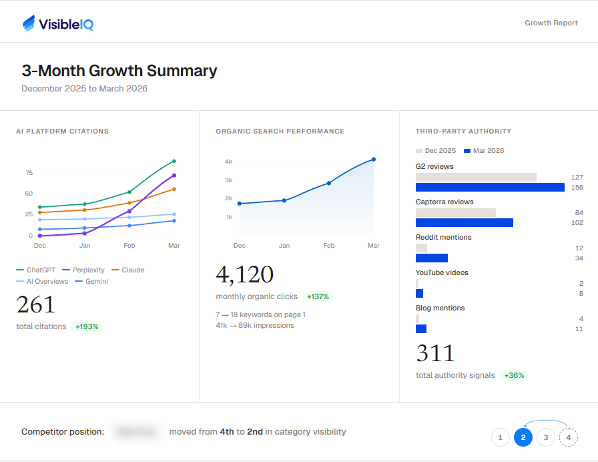
Task: Toggle Perplexity legend entry
Action: point(83,270)
